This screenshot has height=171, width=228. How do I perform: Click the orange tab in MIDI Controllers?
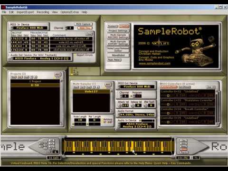(169, 87)
